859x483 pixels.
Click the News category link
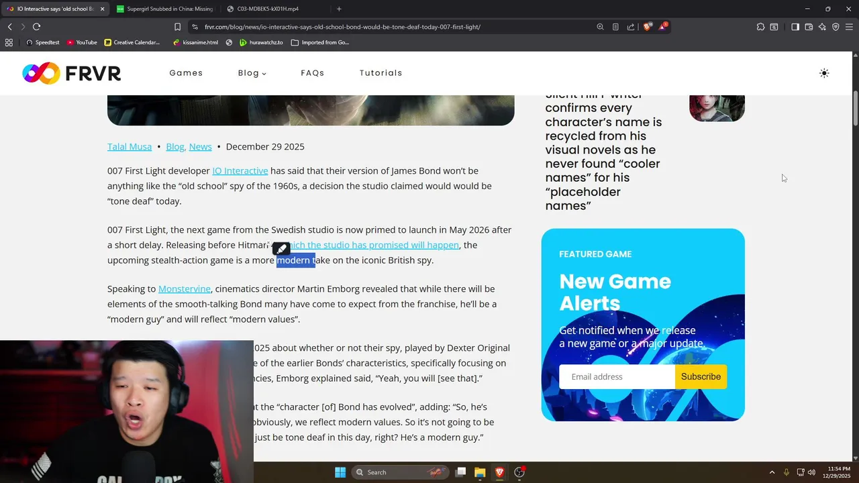[200, 147]
